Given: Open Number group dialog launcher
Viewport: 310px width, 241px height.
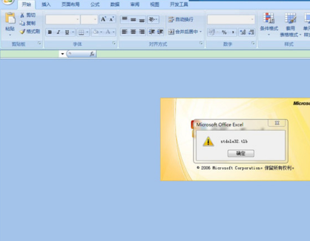Looking at the screenshot, I should coord(253,43).
